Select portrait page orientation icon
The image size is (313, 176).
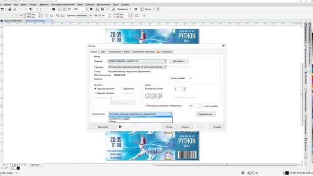point(46,16)
